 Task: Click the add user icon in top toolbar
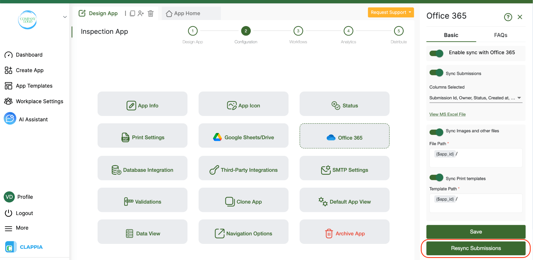(x=141, y=13)
